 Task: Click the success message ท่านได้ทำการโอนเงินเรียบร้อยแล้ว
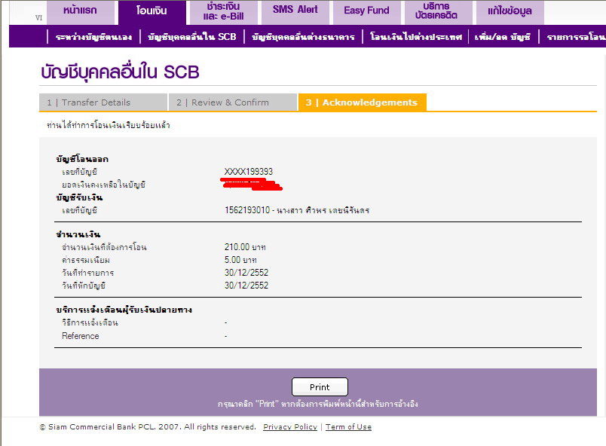click(109, 125)
